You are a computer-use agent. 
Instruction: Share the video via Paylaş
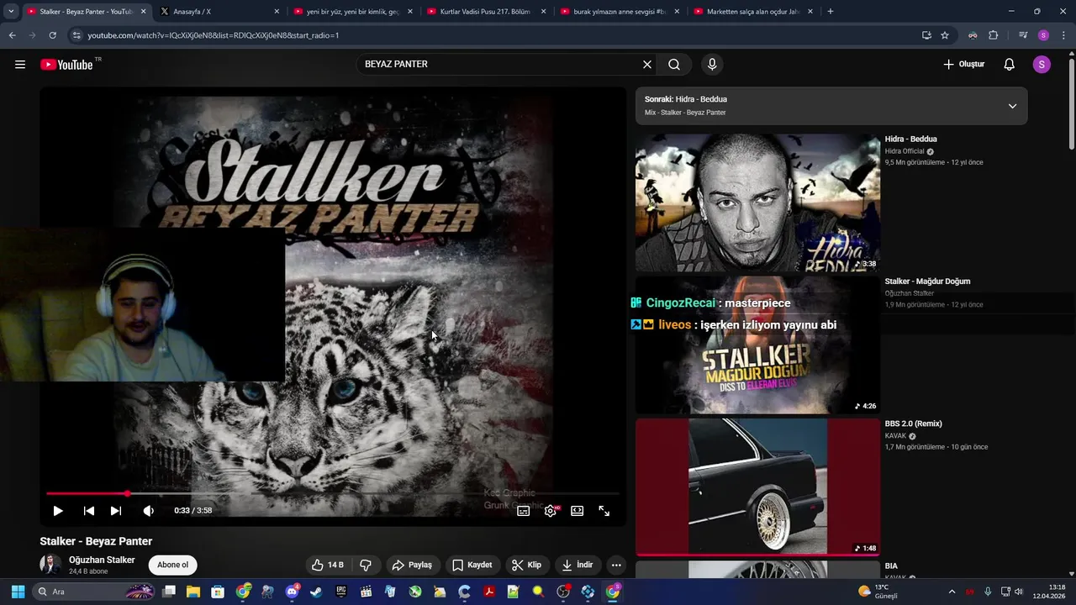point(412,565)
